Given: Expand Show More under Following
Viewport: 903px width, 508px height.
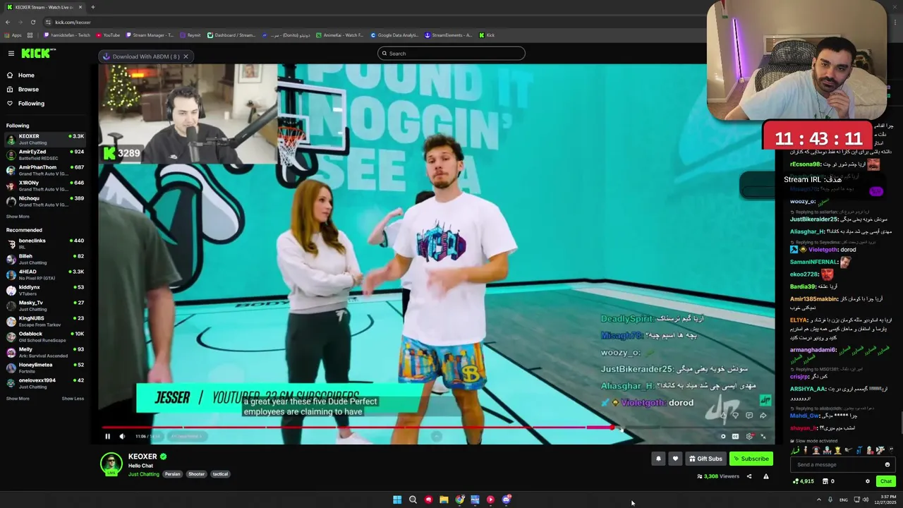Looking at the screenshot, I should (18, 217).
